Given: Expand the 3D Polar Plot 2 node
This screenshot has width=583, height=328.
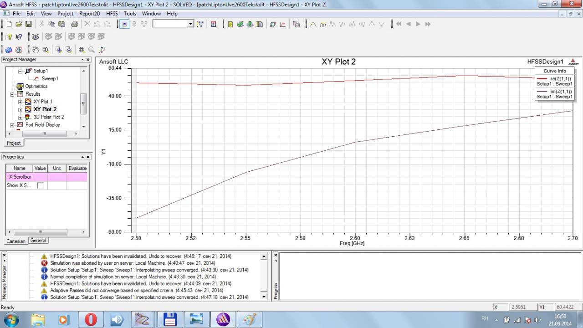Looking at the screenshot, I should 20,117.
